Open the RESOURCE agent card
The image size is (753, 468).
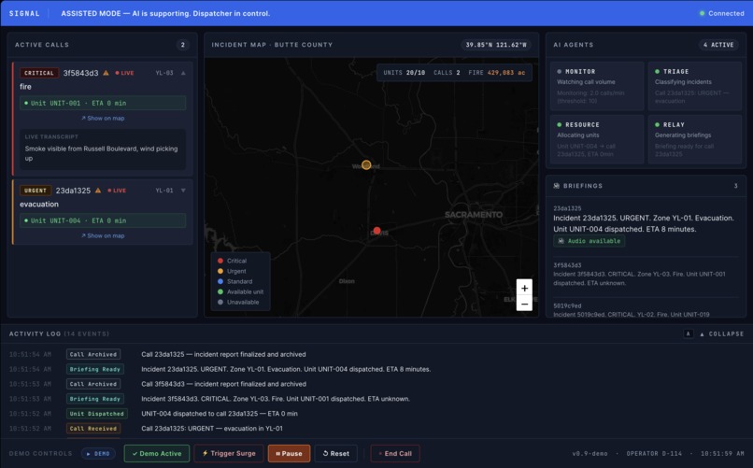pos(597,139)
